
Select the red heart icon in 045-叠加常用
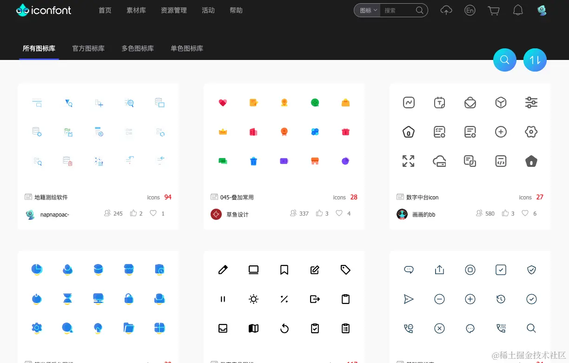pos(223,103)
